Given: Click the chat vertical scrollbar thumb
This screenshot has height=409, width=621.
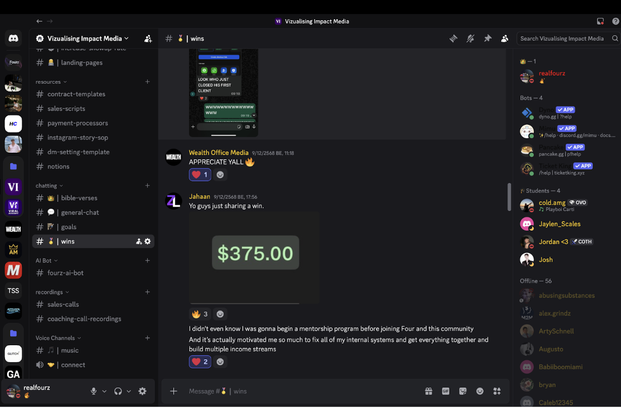Looking at the screenshot, I should pos(509,196).
